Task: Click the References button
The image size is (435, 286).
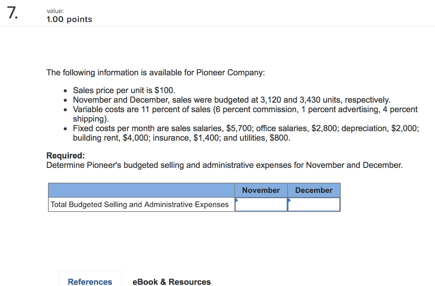Action: [90, 282]
